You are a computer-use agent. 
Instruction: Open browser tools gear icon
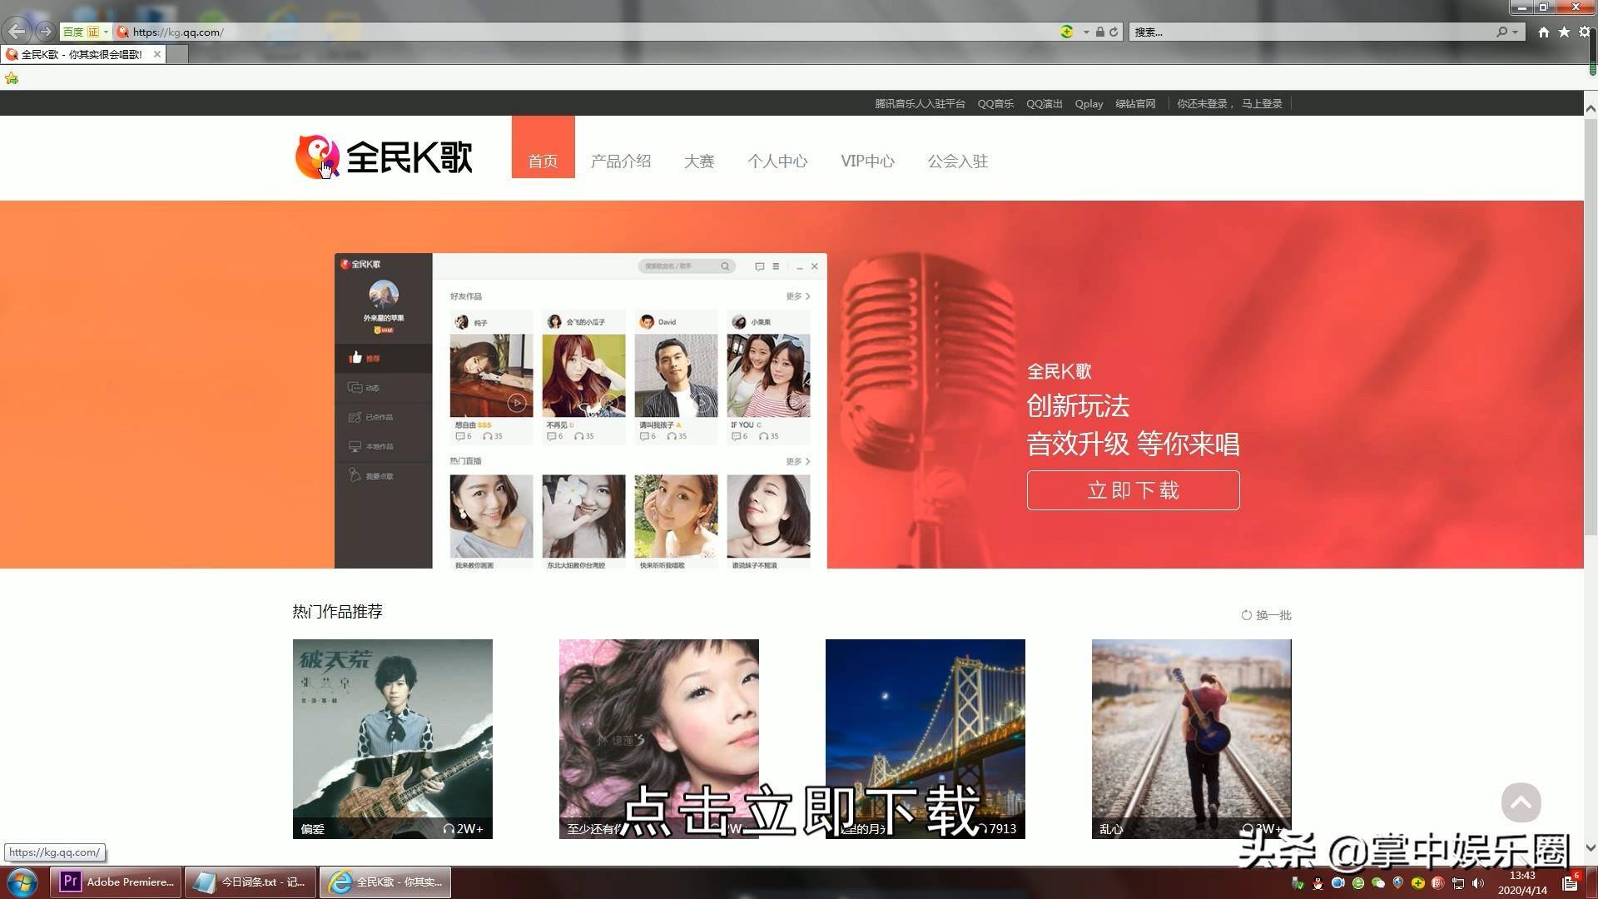pos(1585,32)
